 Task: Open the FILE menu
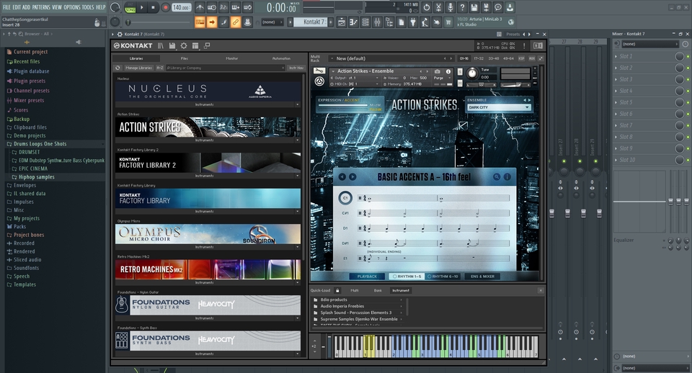pos(6,7)
